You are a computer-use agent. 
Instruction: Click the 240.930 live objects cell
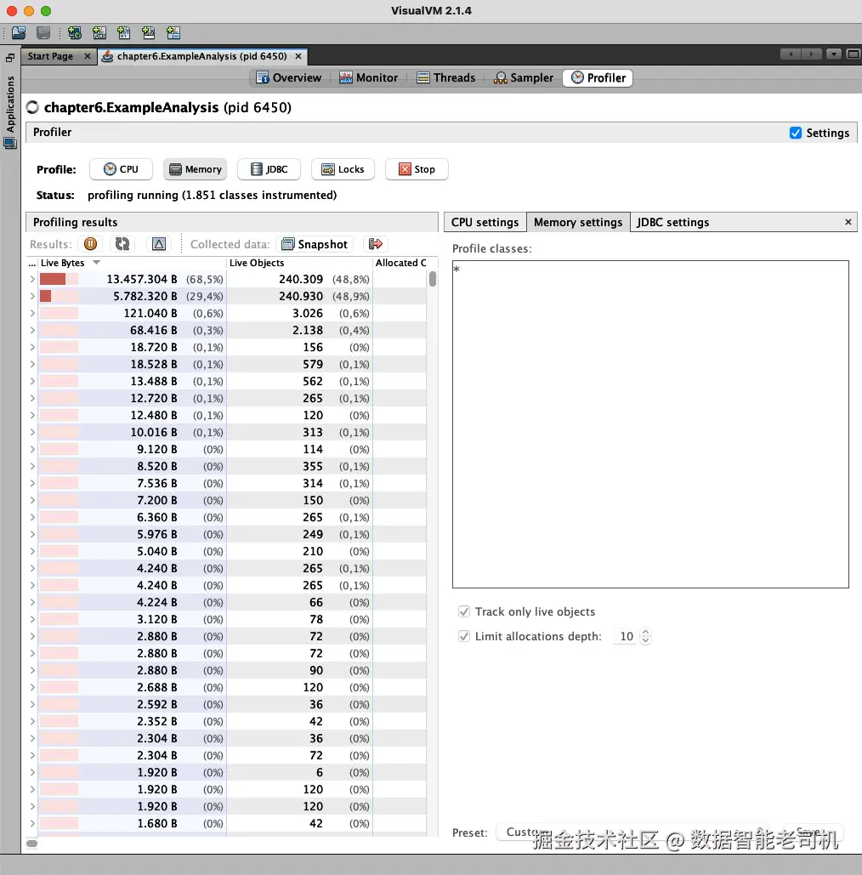point(299,296)
